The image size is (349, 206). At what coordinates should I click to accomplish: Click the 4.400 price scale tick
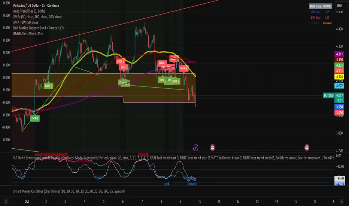pos(339,29)
